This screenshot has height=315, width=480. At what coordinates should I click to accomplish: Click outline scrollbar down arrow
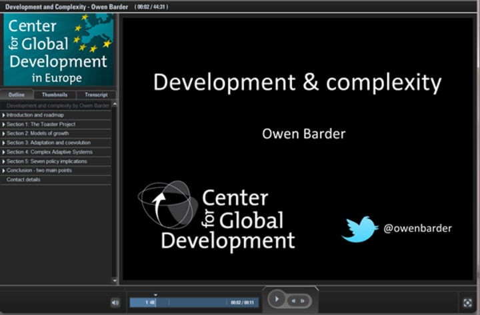pos(115,280)
